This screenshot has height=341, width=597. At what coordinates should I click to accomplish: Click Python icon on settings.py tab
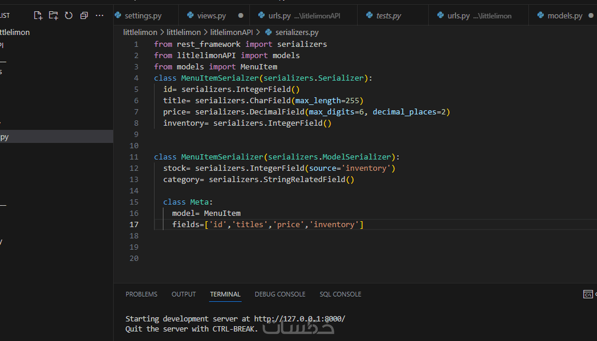click(118, 15)
